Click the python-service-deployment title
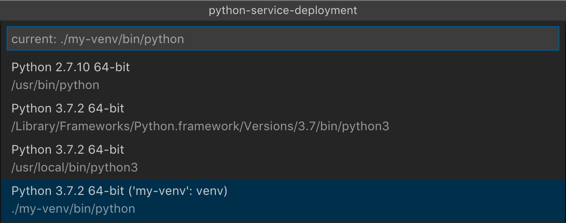Screen dimensions: 566x223 (283, 10)
